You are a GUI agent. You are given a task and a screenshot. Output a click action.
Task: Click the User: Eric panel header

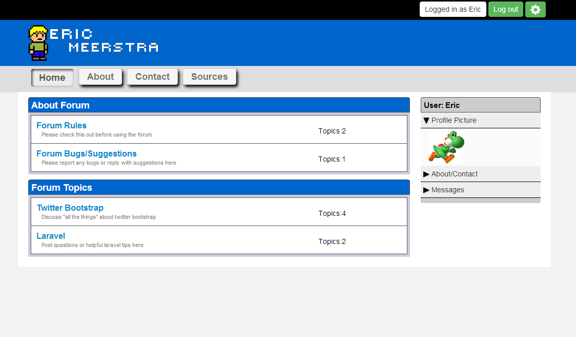pos(481,105)
